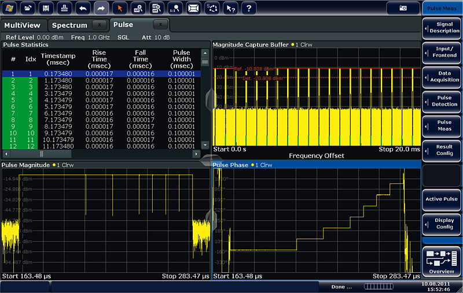Open the Signal Description softkey
The height and width of the screenshot is (293, 463).
(x=442, y=28)
